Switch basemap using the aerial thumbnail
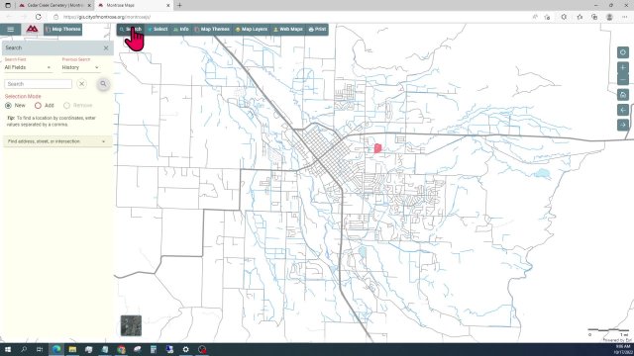Image resolution: width=634 pixels, height=356 pixels. [131, 325]
